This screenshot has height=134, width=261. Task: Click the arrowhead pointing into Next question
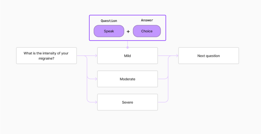coord(177,56)
